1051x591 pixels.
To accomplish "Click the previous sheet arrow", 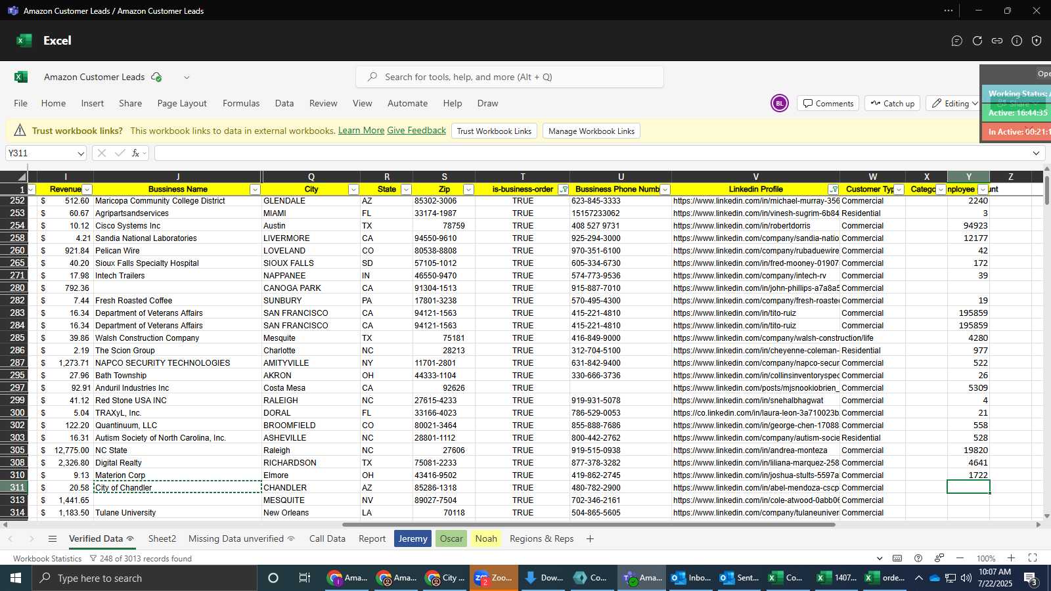I will pyautogui.click(x=11, y=538).
